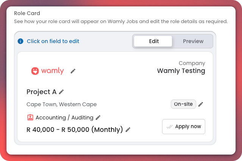Click the Accounting / Auditing field text
242x161 pixels.
tap(64, 118)
